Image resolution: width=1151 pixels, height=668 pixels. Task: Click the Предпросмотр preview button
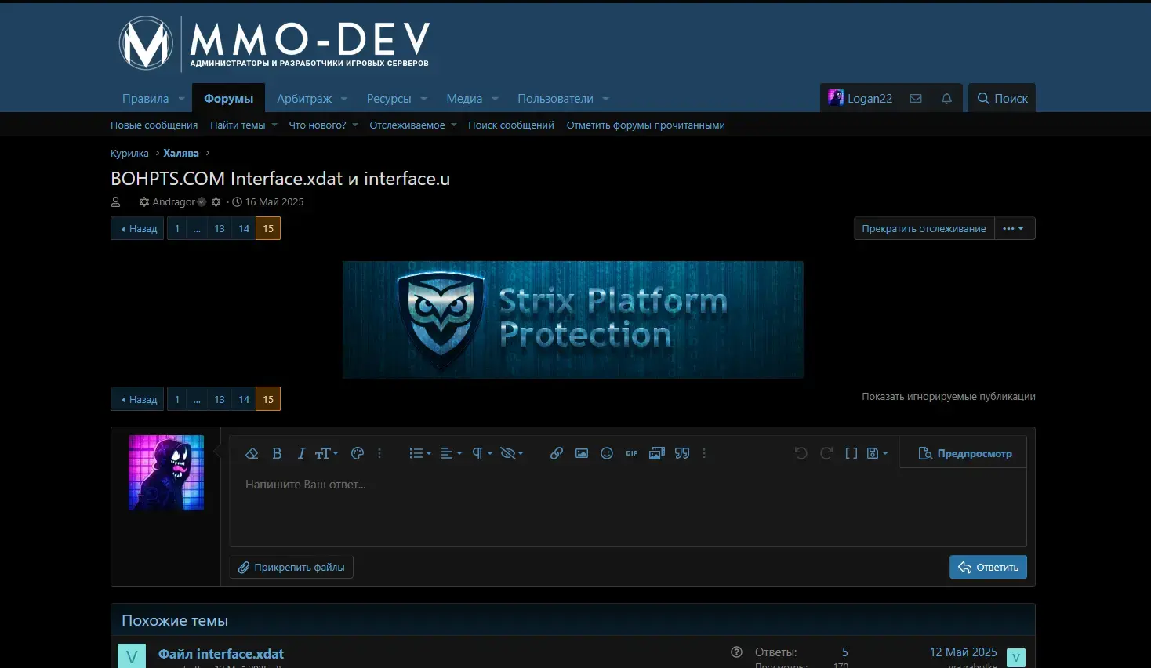coord(965,453)
